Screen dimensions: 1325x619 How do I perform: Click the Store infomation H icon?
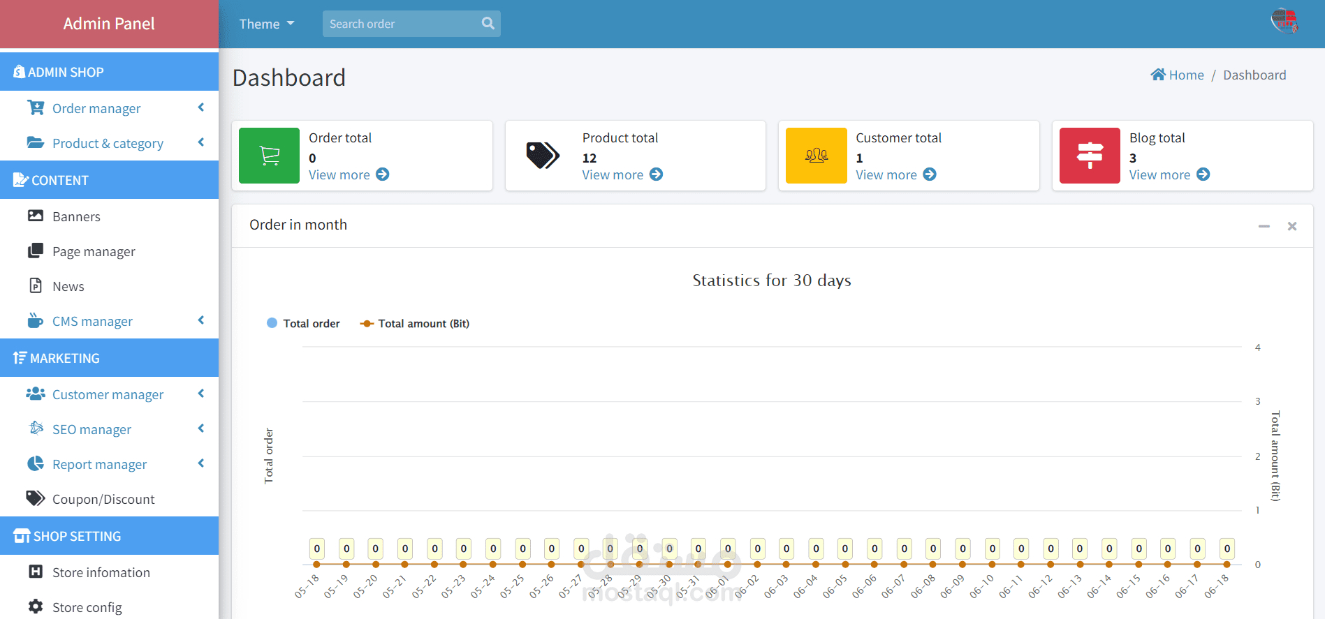[36, 572]
